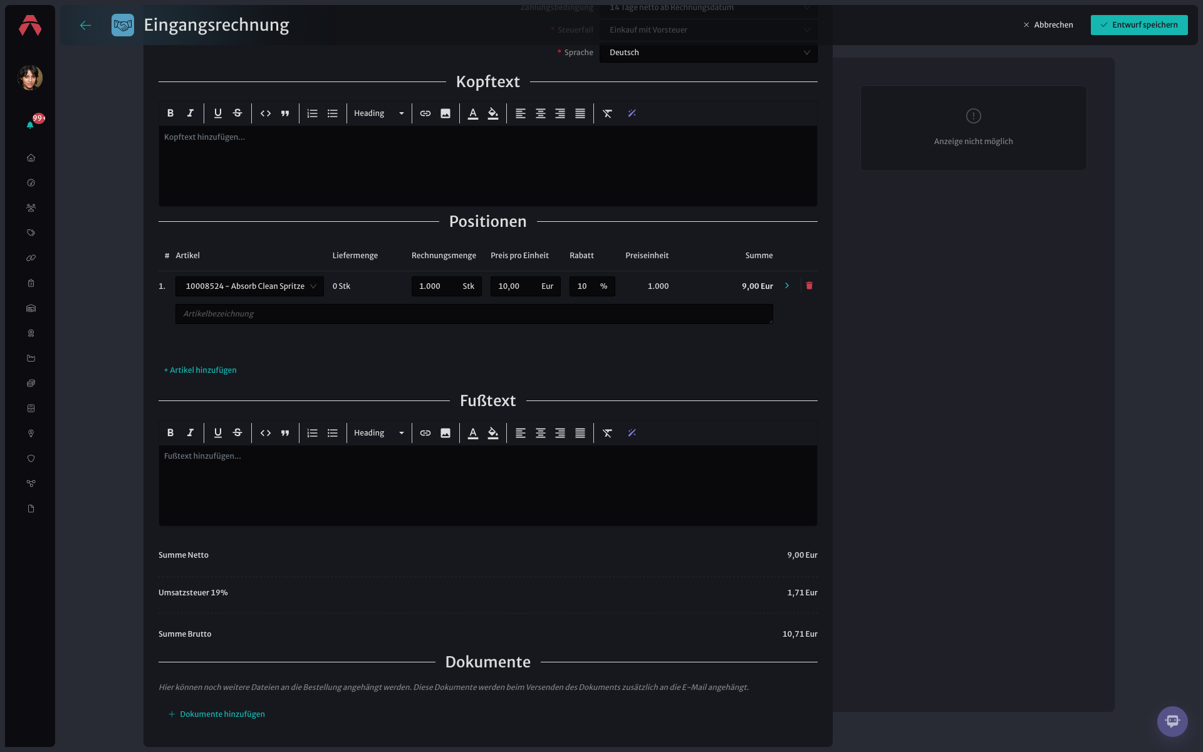Toggle bold in Kopftext editor

point(170,113)
